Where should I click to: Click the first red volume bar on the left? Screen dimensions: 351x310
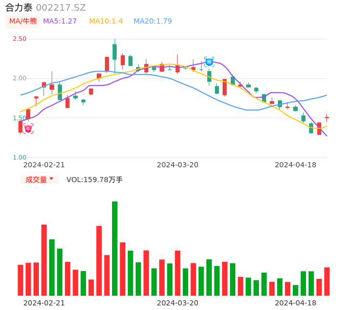click(20, 280)
